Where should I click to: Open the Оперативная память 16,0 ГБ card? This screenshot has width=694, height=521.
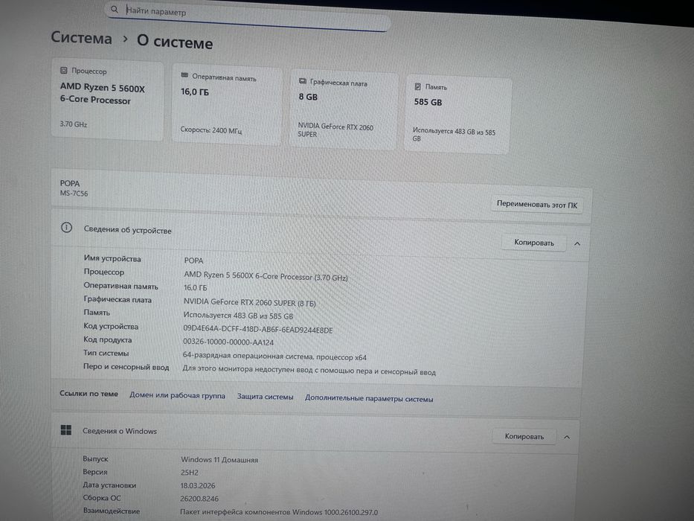tap(227, 106)
